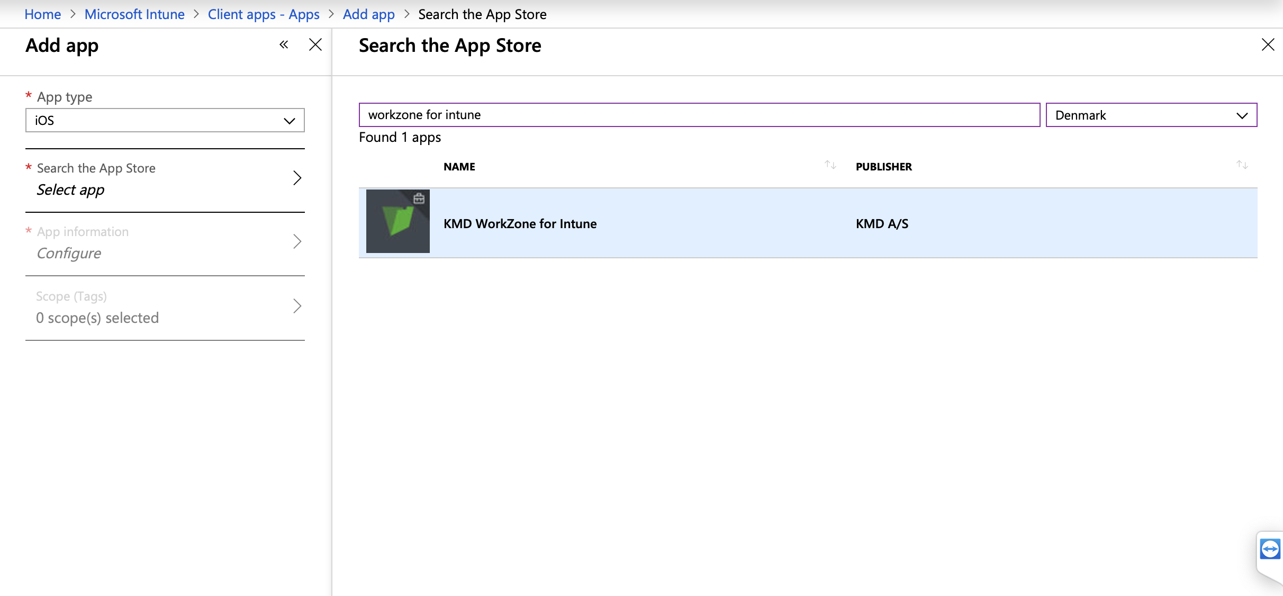The image size is (1283, 596).
Task: Click the KMD WorkZone app icon thumbnail
Action: [x=398, y=221]
